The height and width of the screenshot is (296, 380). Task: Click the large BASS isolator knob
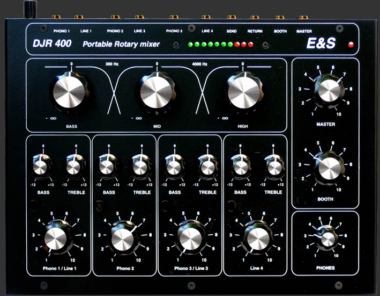pyautogui.click(x=70, y=92)
